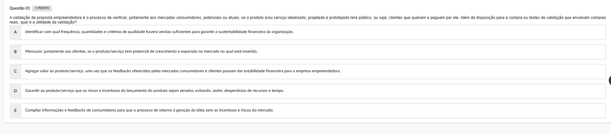Choose the letter D option badge
Image resolution: width=611 pixels, height=134 pixels.
pyautogui.click(x=15, y=91)
